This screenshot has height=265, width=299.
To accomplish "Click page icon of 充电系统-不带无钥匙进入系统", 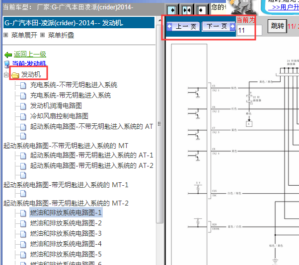I will tap(23, 85).
